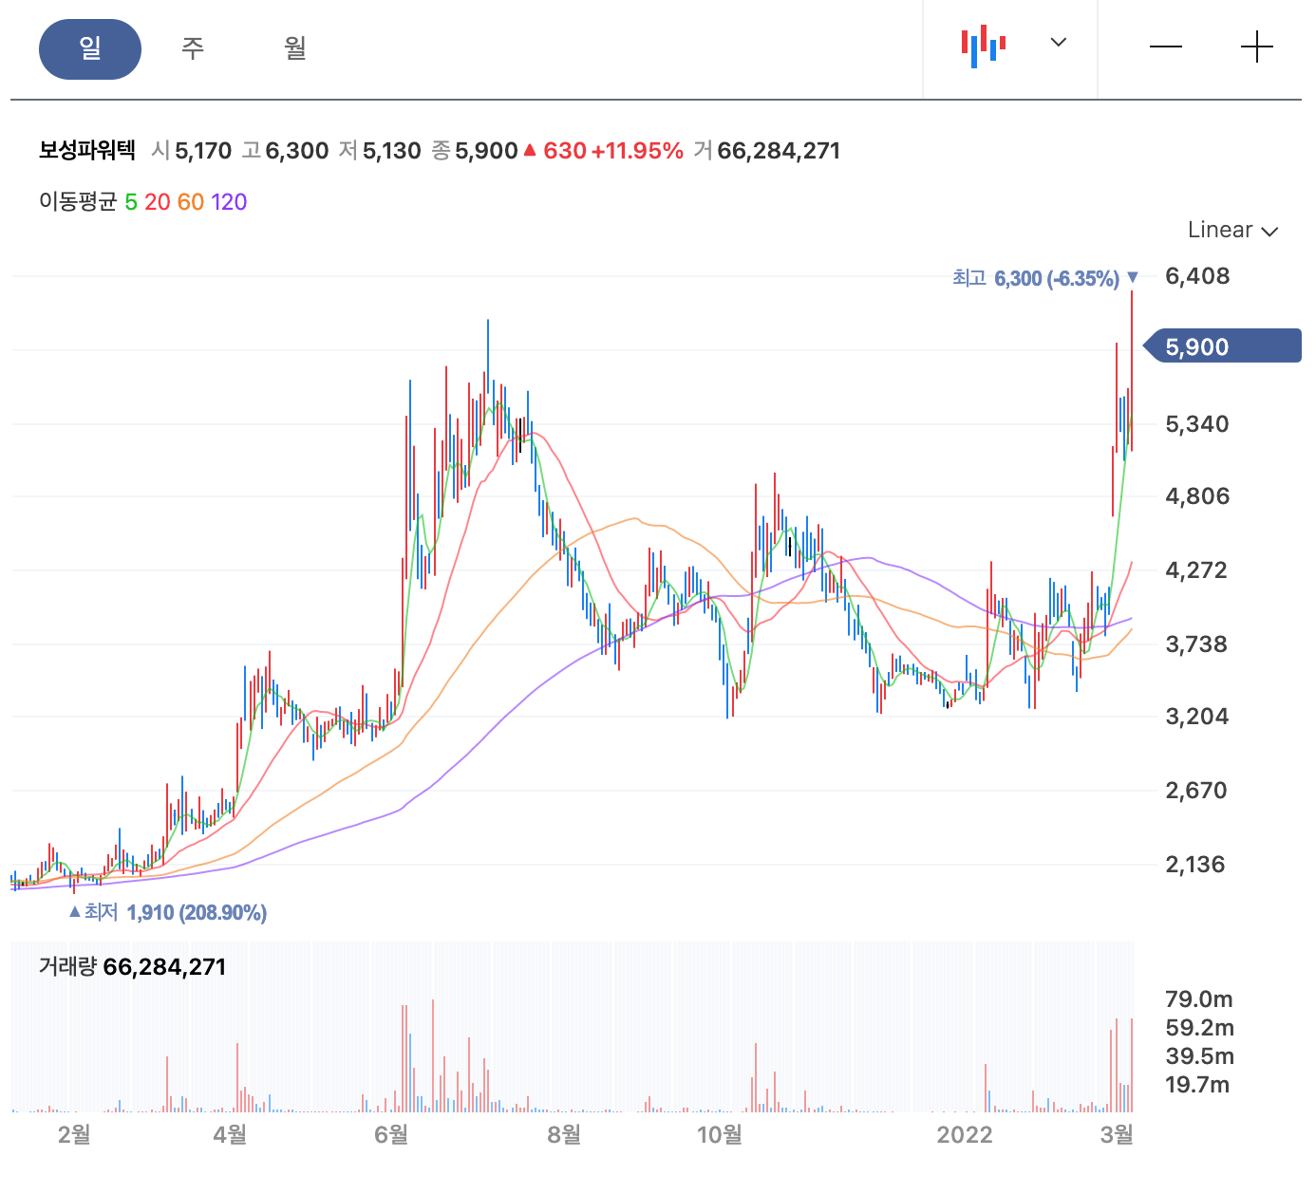The image size is (1316, 1194).
Task: Click the 2월 date axis label
Action: pyautogui.click(x=74, y=1134)
